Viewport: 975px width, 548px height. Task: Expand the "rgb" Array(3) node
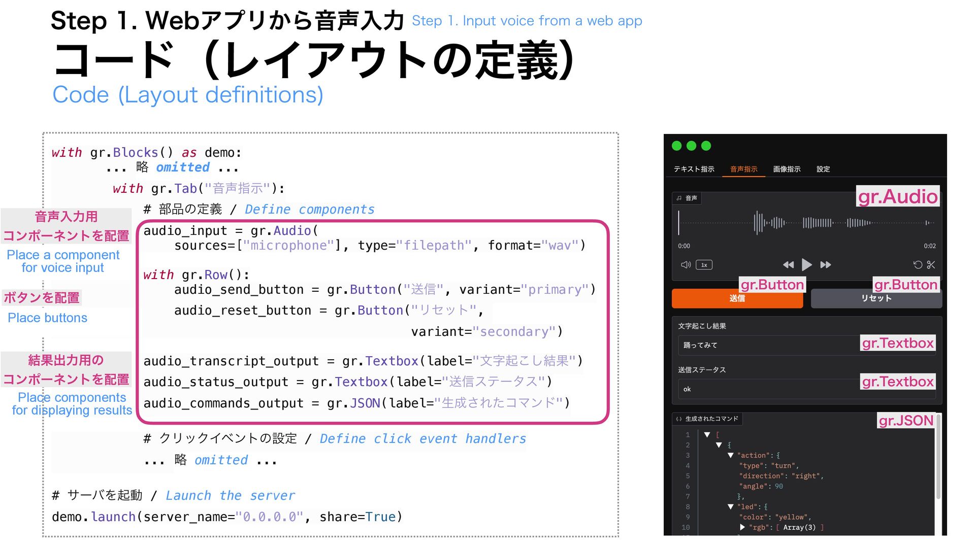742,527
